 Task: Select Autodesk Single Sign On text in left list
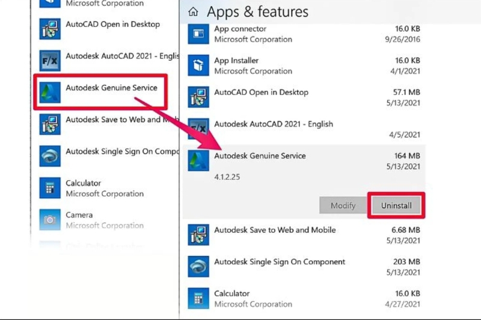(x=122, y=151)
